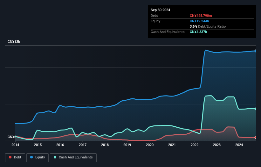The width and height of the screenshot is (261, 167).
Task: Click the 2015 x-axis label
Action: 38,145
